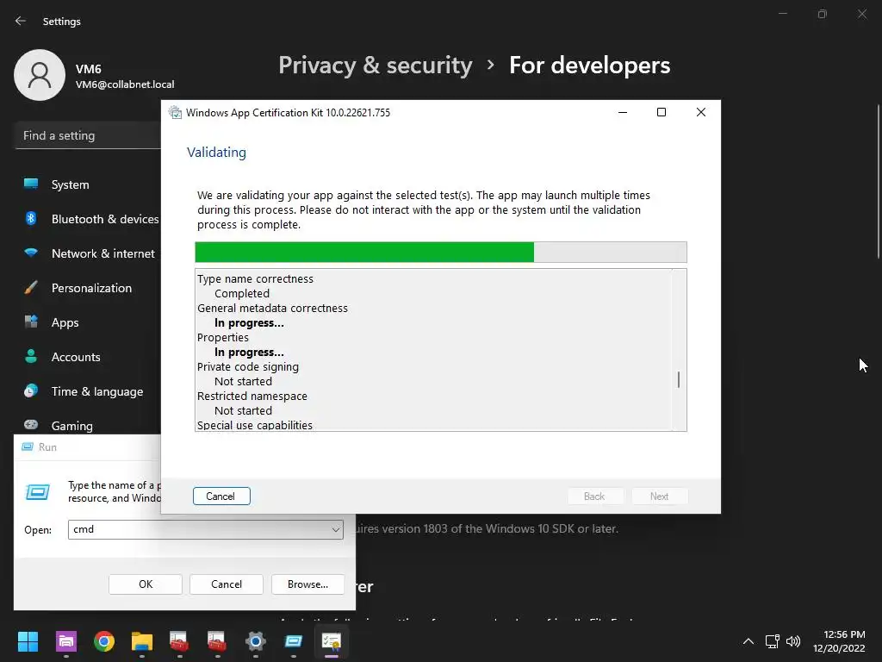Screen dimensions: 882x662
Task: Click the test list scrollbar thumb
Action: 679,379
